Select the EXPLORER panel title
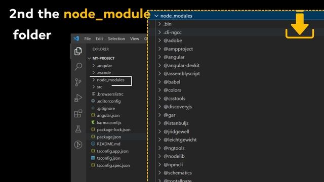The image size is (324, 182). (101, 49)
